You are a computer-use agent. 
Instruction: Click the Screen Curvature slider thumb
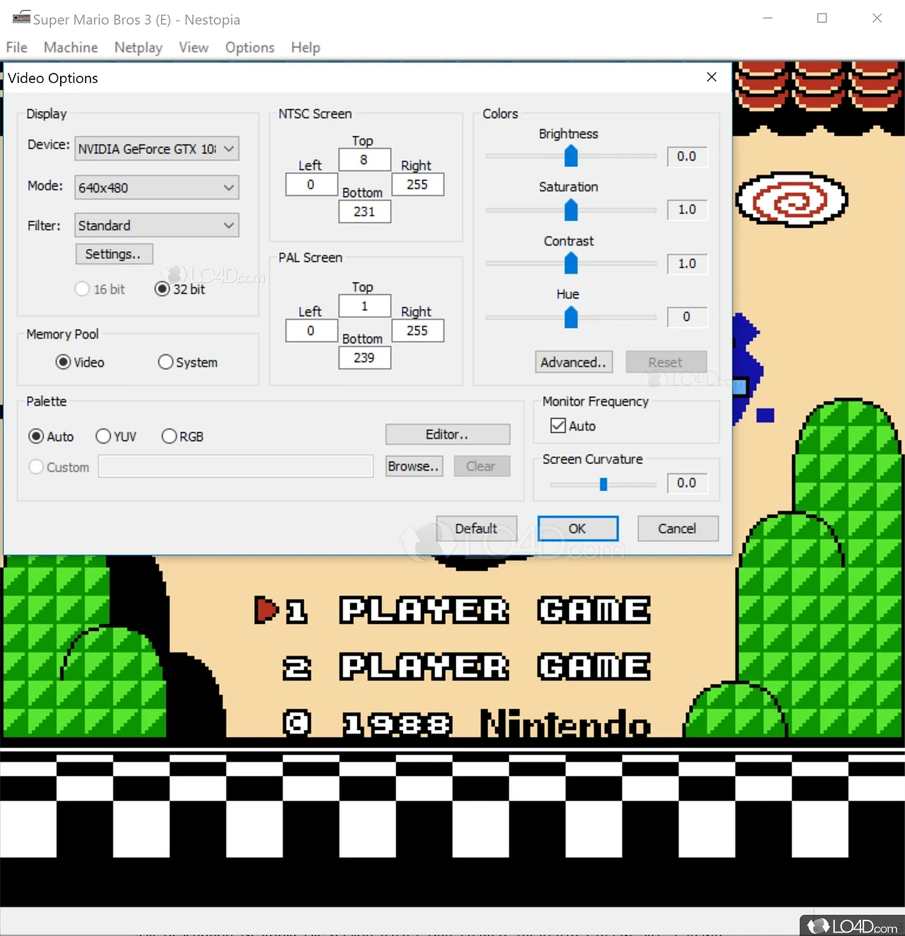(604, 485)
